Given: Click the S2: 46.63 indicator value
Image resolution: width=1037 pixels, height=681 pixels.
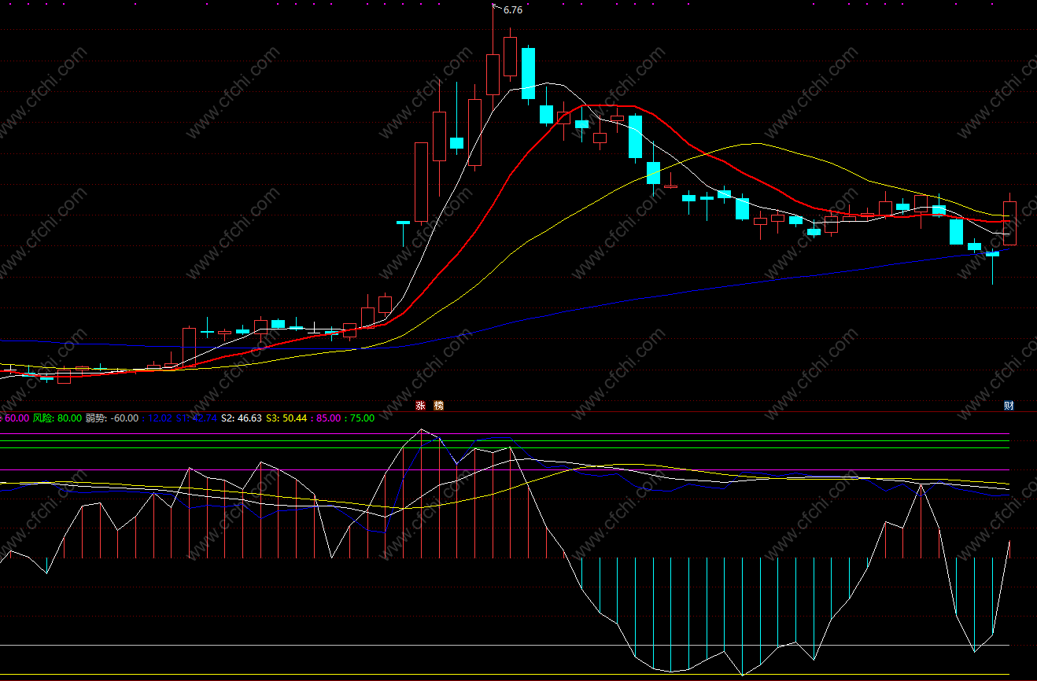Looking at the screenshot, I should click(241, 418).
